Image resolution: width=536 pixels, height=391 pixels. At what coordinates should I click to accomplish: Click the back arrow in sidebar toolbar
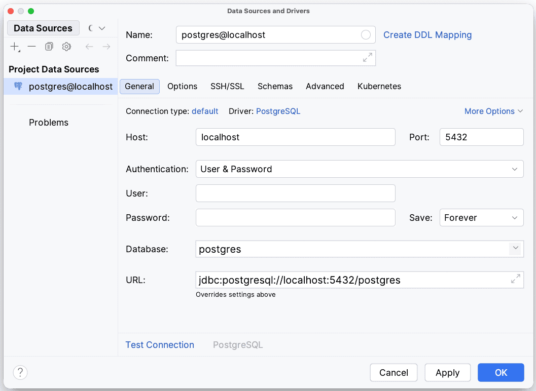tap(89, 47)
